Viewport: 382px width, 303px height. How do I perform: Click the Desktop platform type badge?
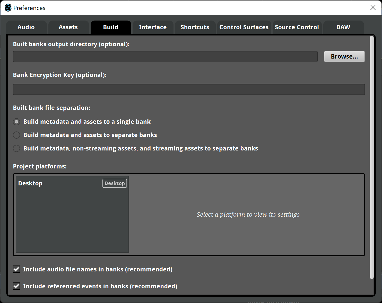[x=115, y=183]
